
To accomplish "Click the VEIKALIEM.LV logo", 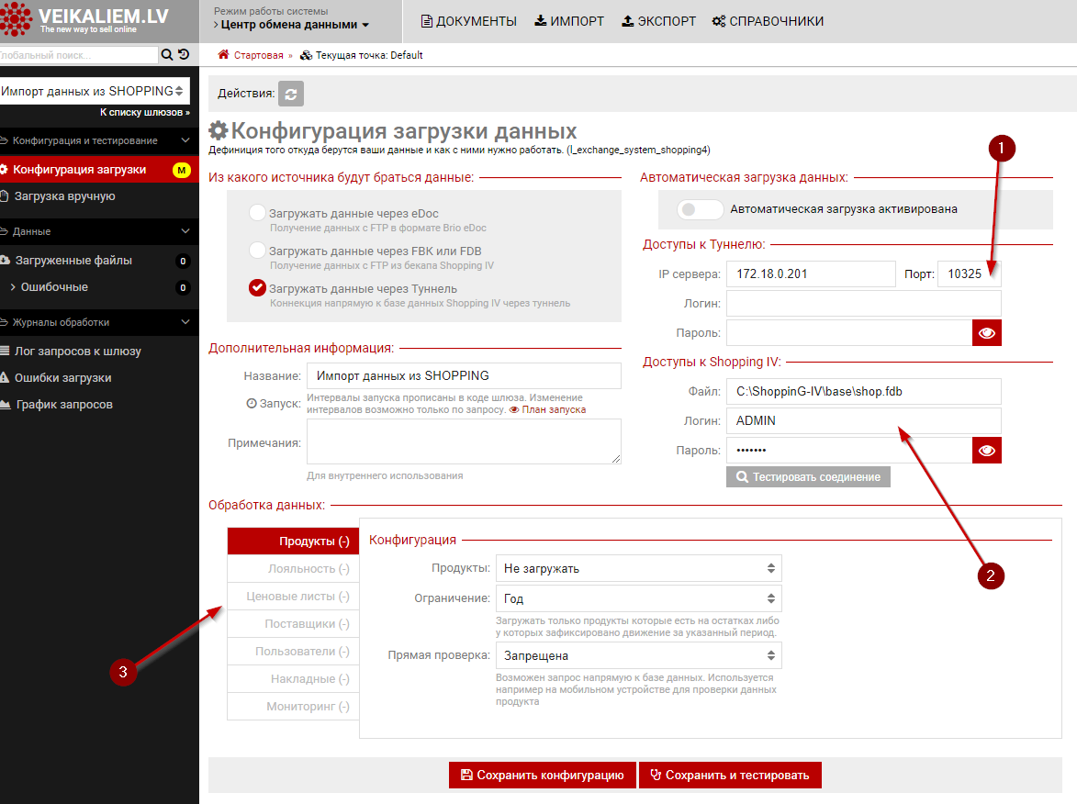I will (84, 20).
